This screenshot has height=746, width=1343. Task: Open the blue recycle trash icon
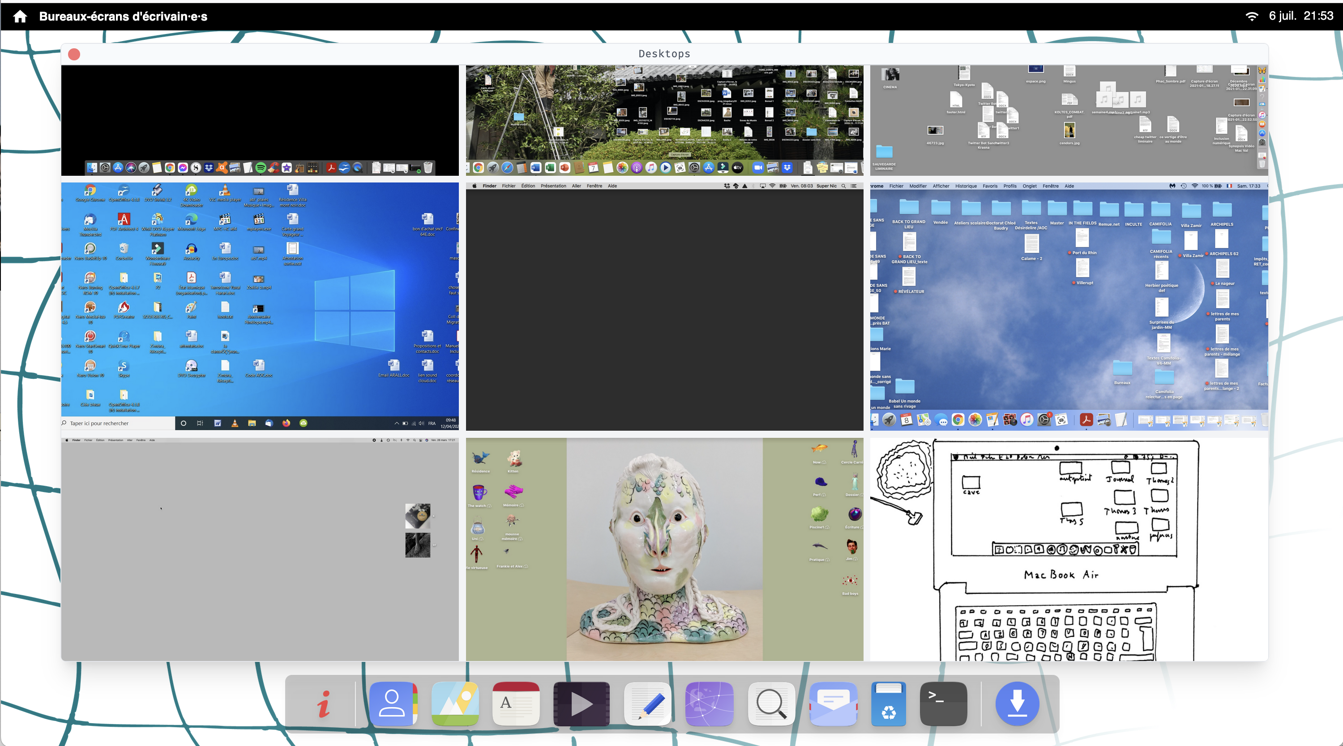[x=888, y=704]
